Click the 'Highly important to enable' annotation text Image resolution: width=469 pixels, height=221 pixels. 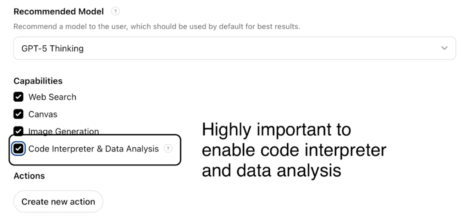click(x=276, y=130)
